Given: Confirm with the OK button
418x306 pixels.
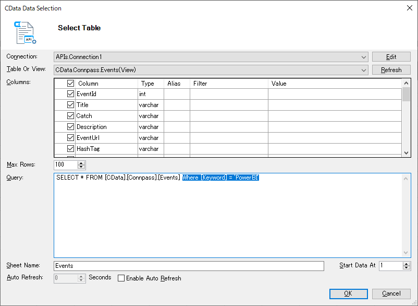Looking at the screenshot, I should (348, 293).
